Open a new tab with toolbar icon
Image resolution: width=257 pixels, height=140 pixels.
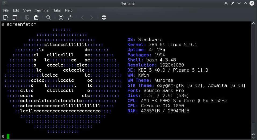tap(6, 17)
